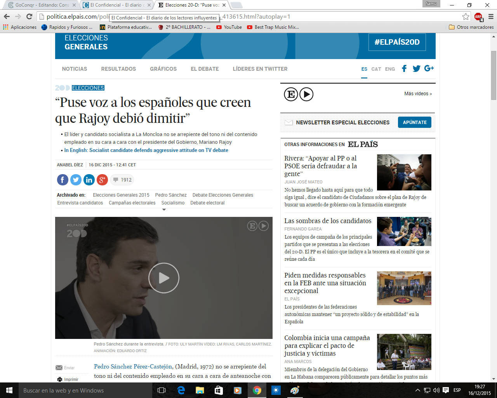This screenshot has width=497, height=398.
Task: Open the Action Center notifications icon
Action: 446,390
